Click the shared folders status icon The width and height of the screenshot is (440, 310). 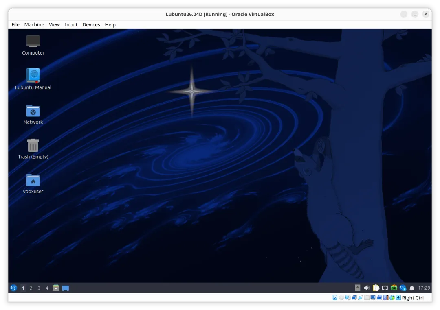click(x=367, y=298)
